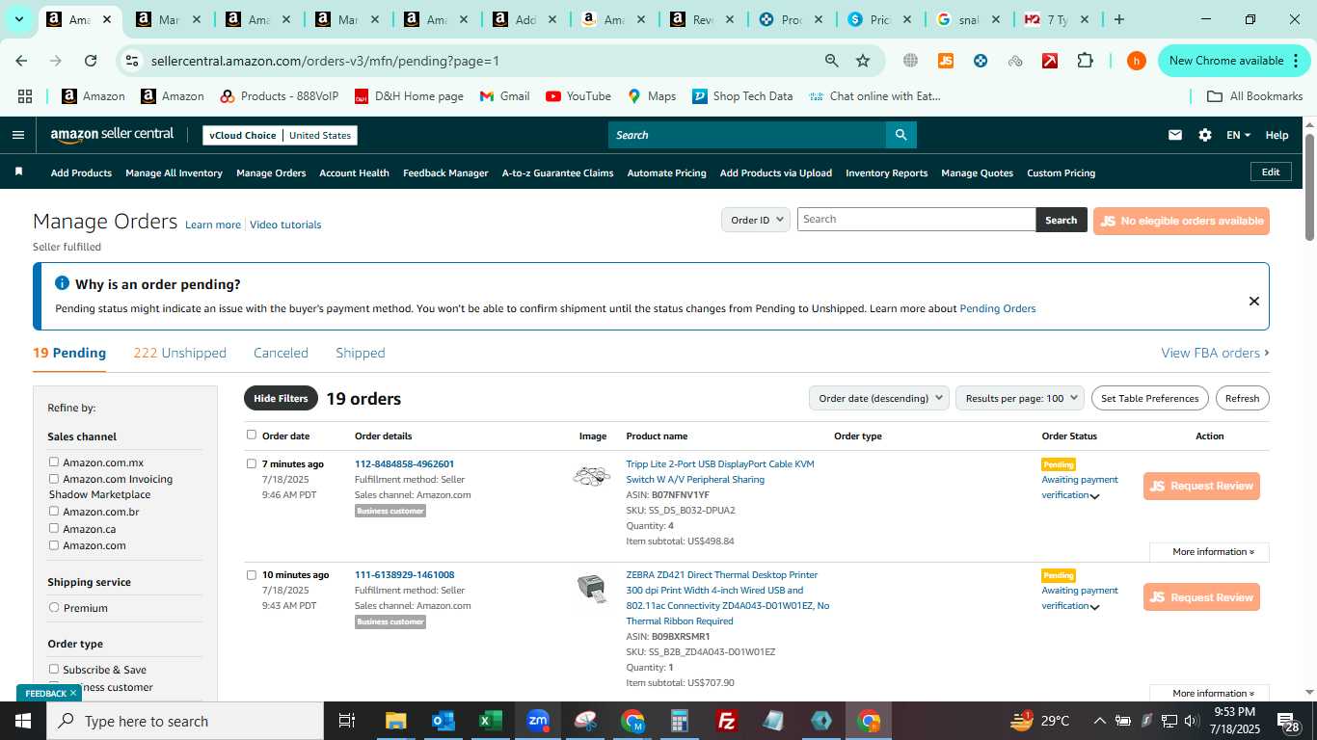Open Chrome three-dot menu
Image resolution: width=1317 pixels, height=740 pixels.
pyautogui.click(x=1295, y=61)
